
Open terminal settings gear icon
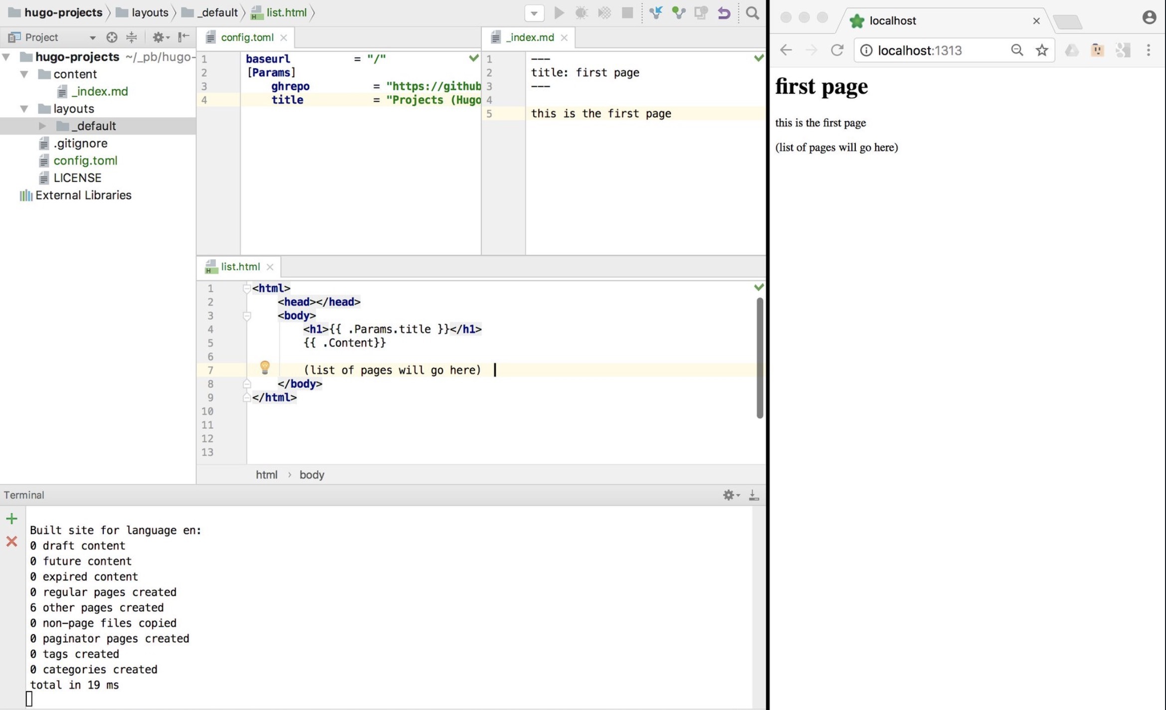[730, 495]
